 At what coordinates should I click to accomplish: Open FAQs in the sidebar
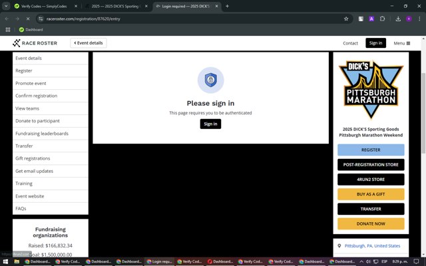[51, 208]
